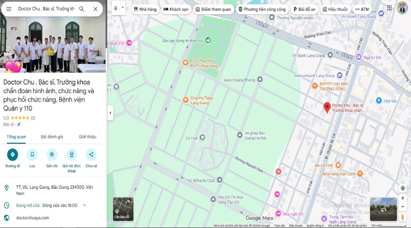Click the my location button on map
411x228 pixels.
(x=403, y=188)
